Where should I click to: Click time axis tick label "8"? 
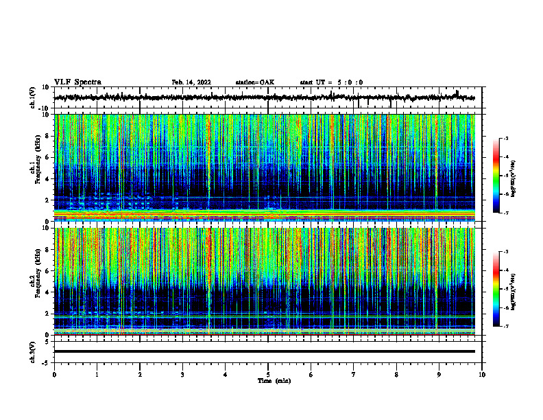396,375
